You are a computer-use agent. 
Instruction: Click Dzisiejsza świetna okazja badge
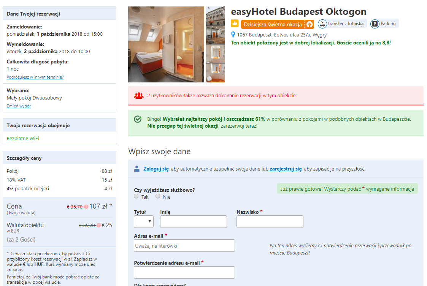(x=277, y=24)
